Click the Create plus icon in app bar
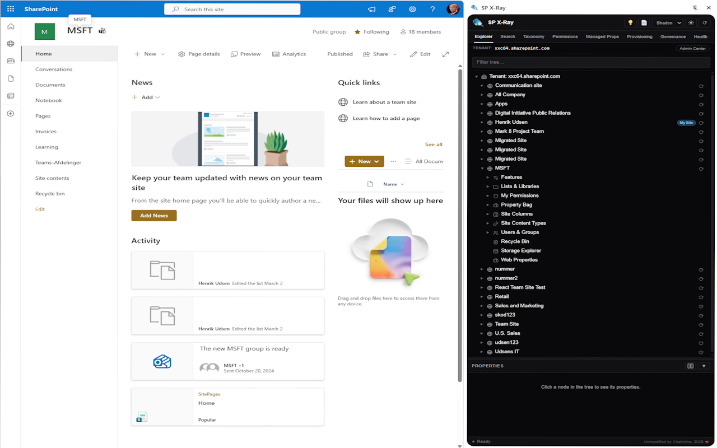The height and width of the screenshot is (448, 717). (x=11, y=114)
